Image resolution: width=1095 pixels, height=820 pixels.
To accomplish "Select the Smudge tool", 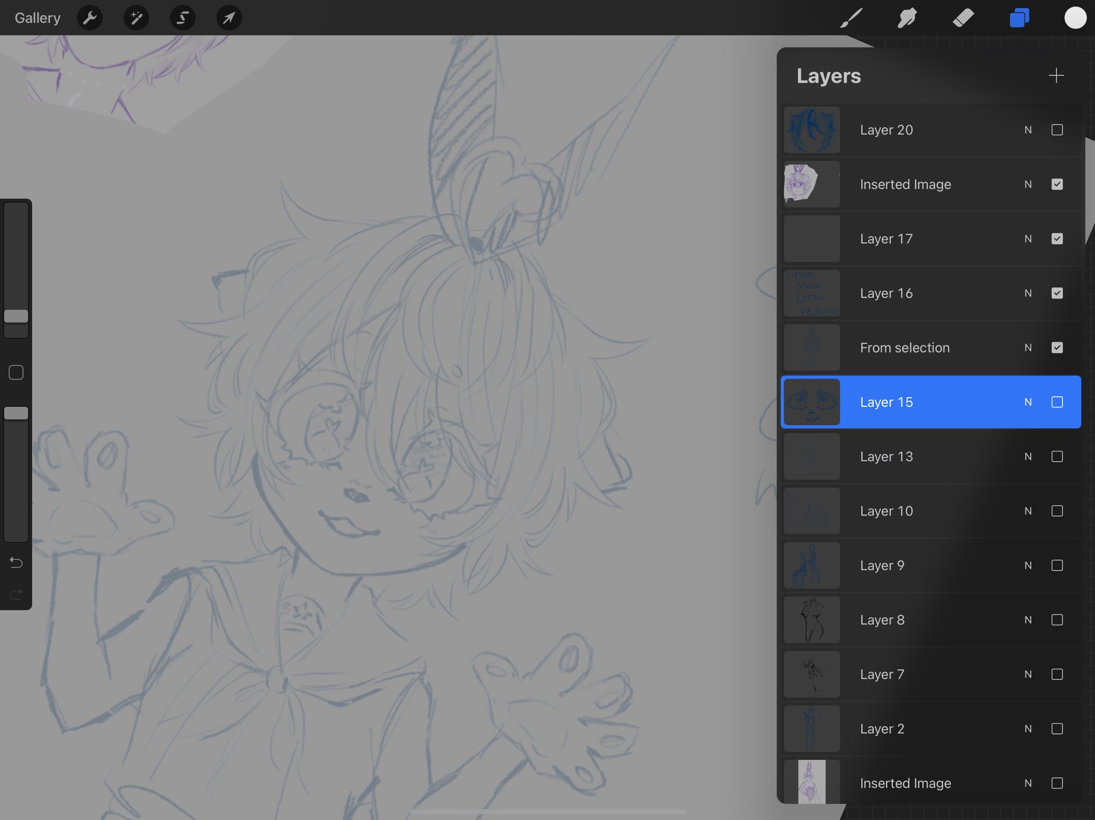I will click(x=907, y=18).
